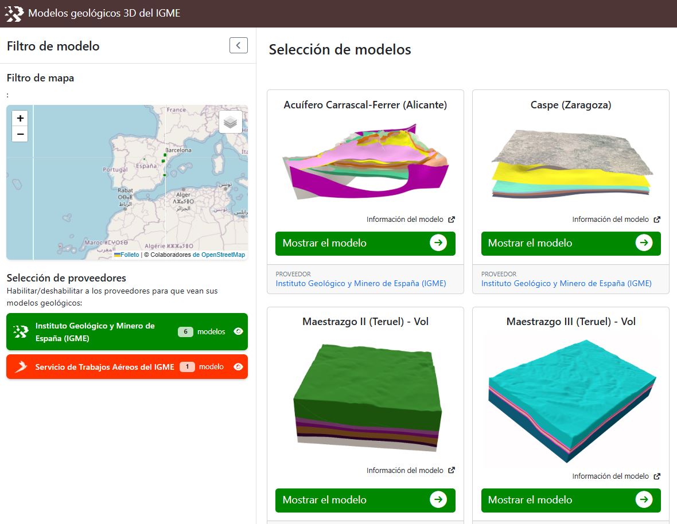Click the Maestrazgo II 3D model thumbnail
The width and height of the screenshot is (677, 524).
365,397
